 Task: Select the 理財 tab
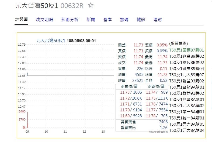pyautogui.click(x=158, y=20)
